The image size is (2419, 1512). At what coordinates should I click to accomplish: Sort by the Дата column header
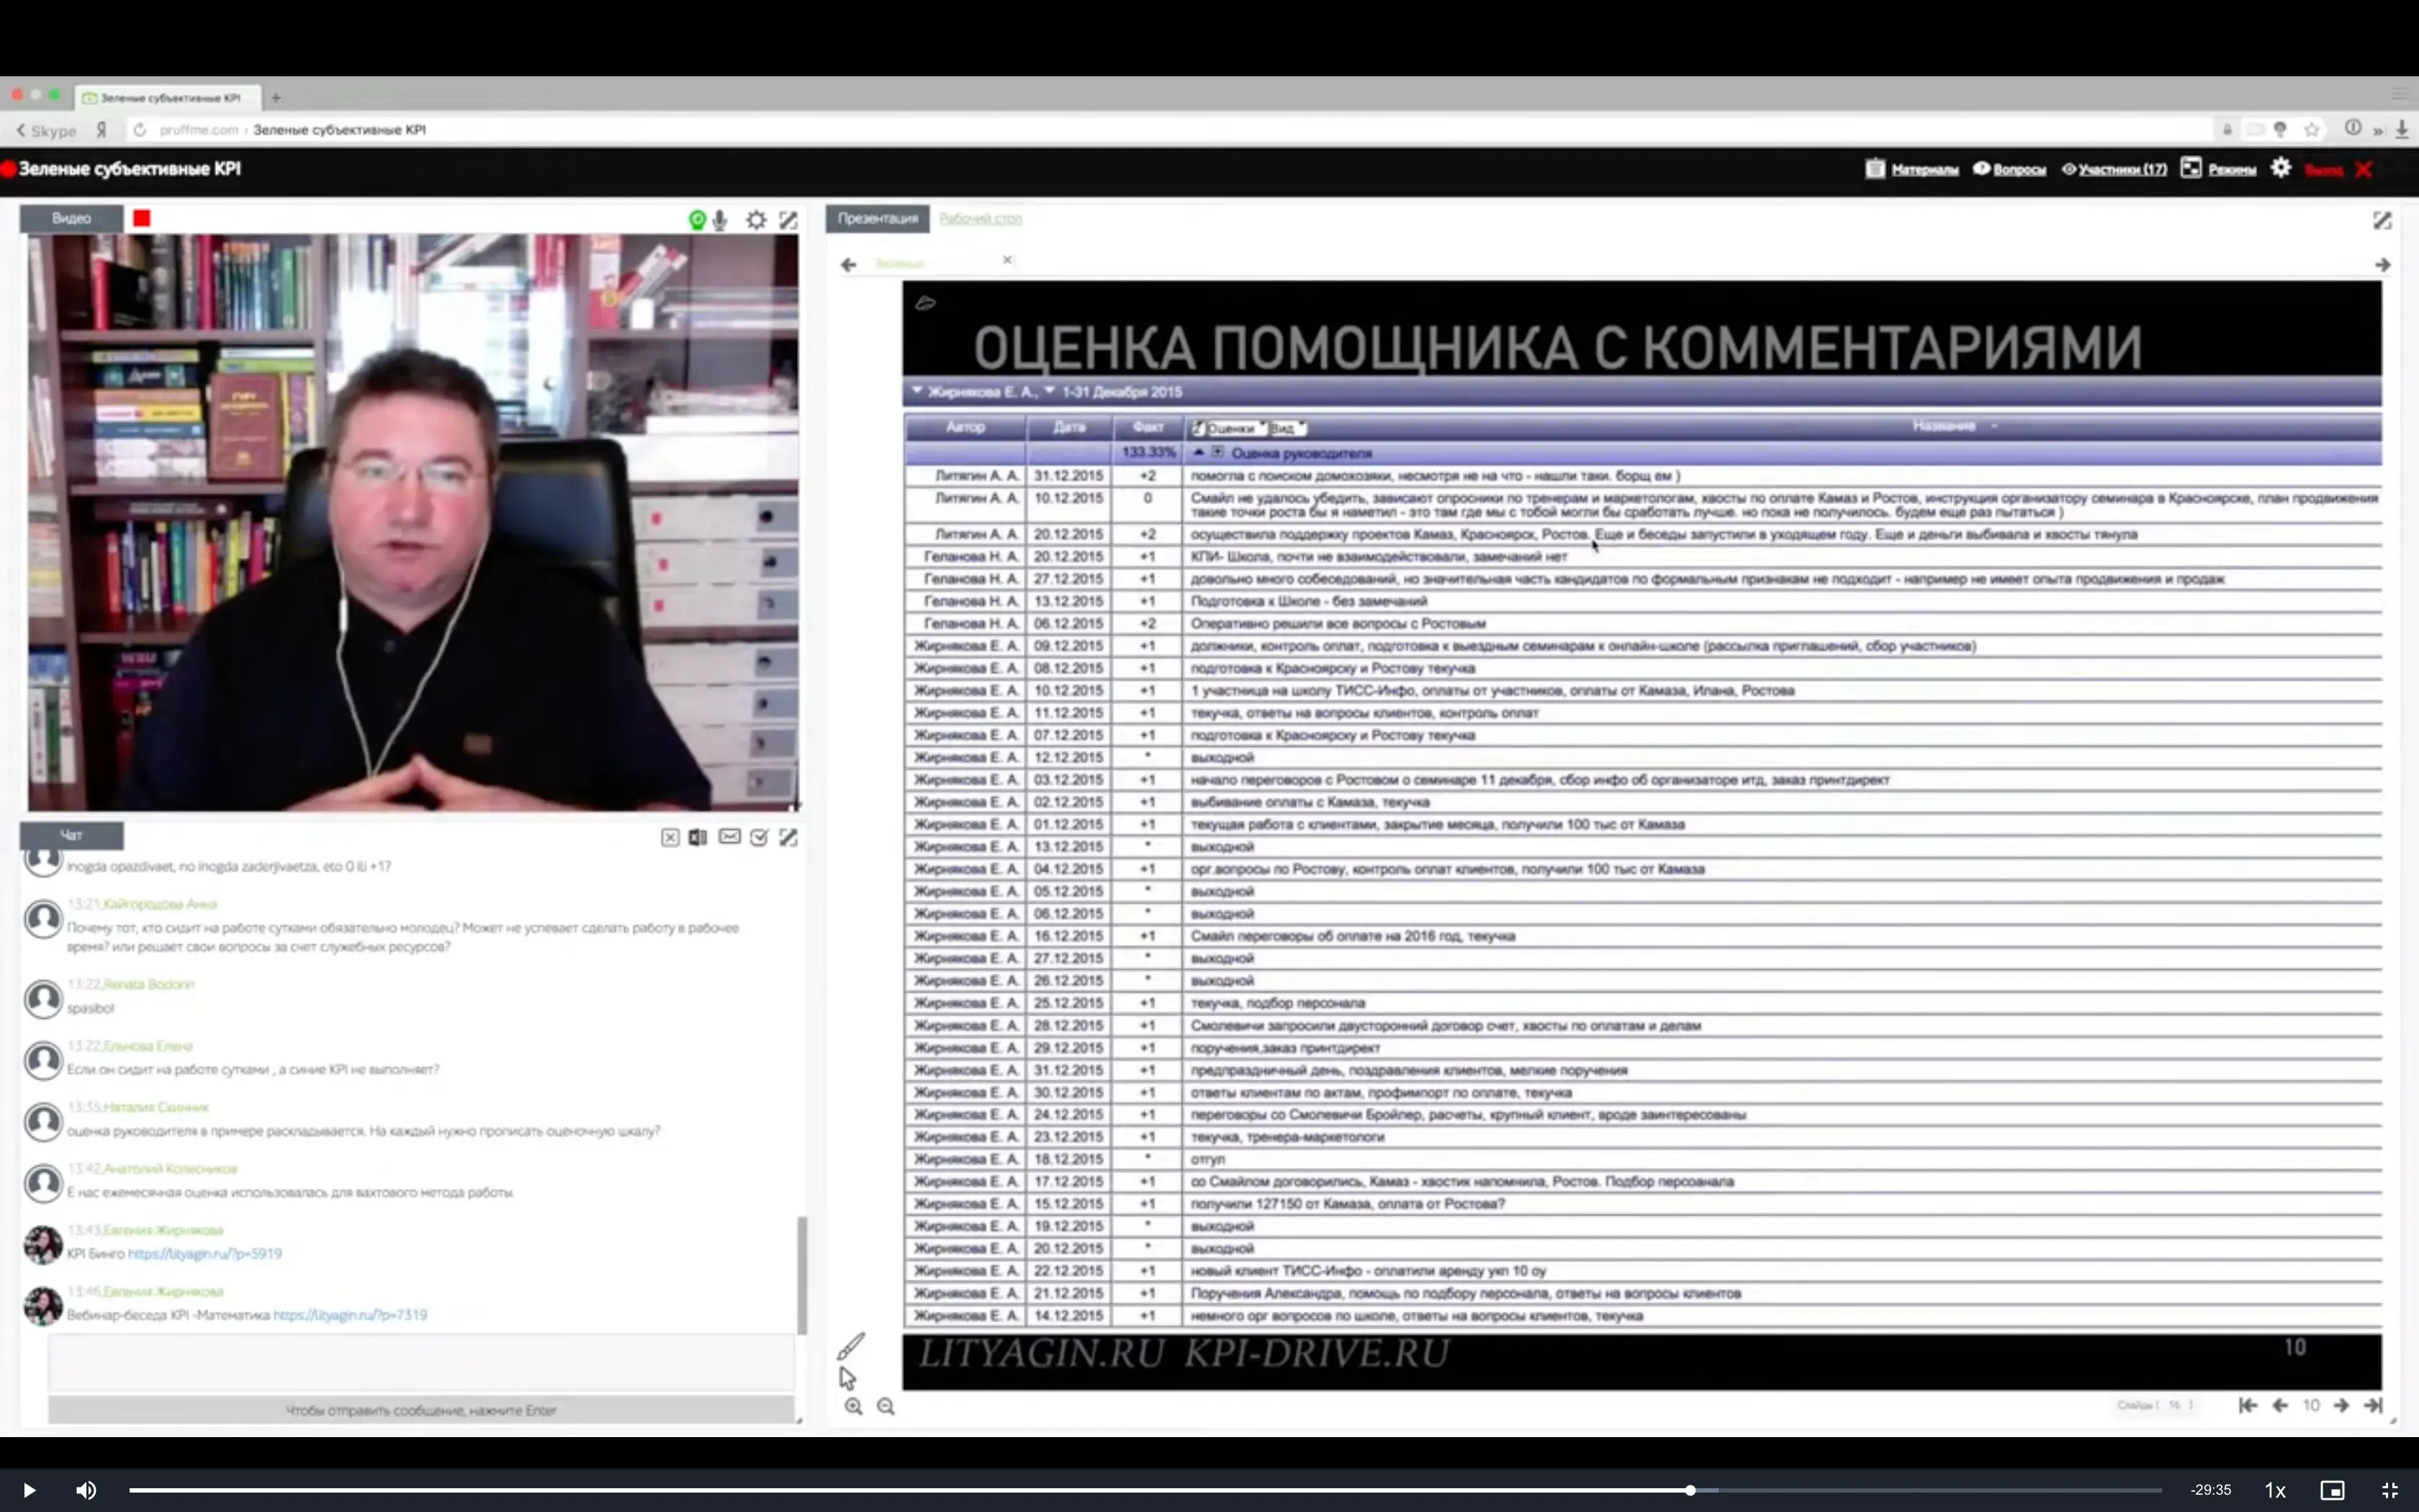[x=1070, y=427]
